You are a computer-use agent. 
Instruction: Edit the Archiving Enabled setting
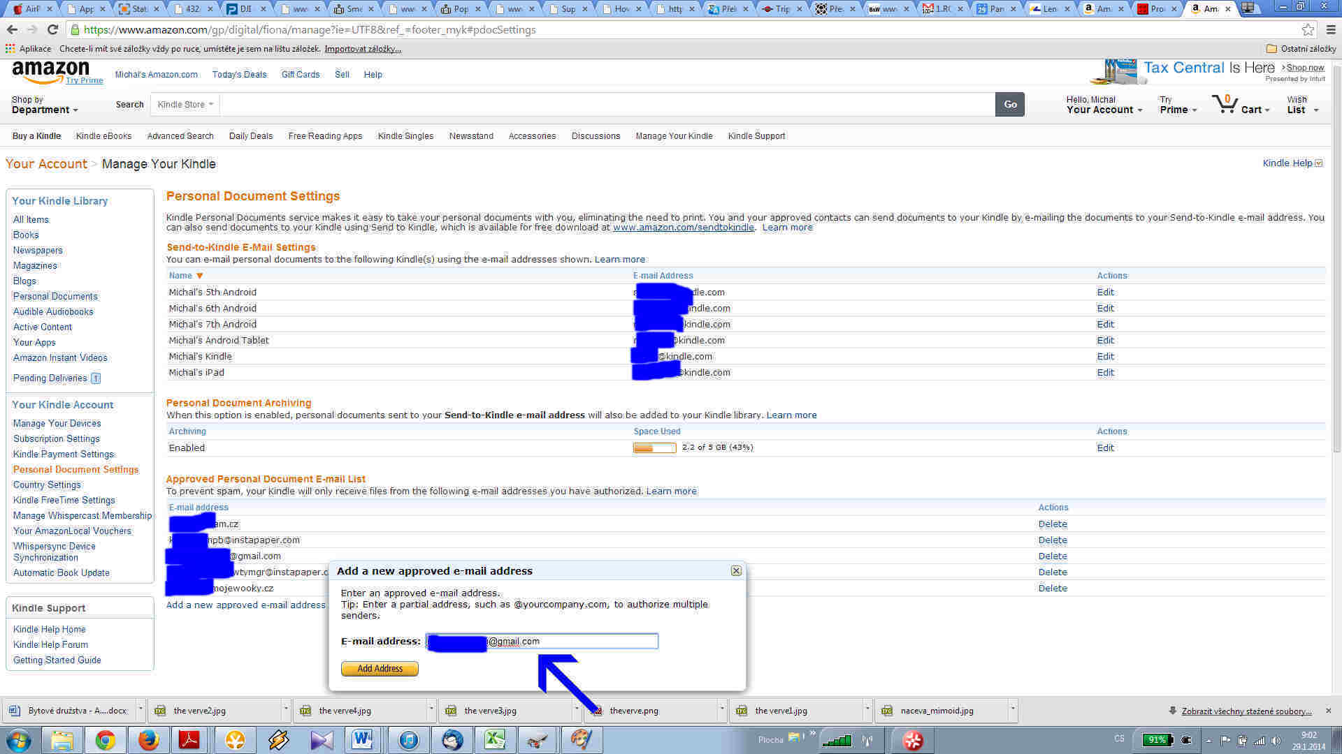tap(1105, 448)
